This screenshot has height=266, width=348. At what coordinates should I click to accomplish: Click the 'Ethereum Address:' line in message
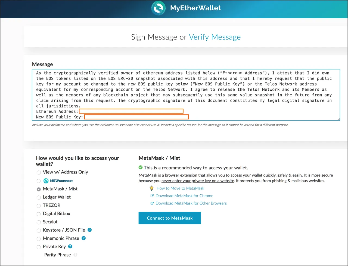(x=57, y=111)
